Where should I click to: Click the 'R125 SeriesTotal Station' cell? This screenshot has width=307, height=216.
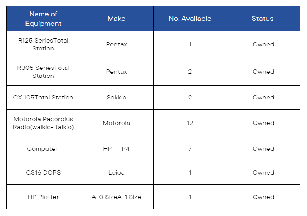tap(43, 44)
